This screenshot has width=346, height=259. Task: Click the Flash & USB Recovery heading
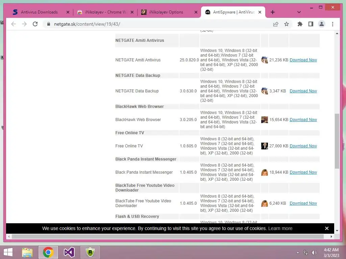(137, 216)
